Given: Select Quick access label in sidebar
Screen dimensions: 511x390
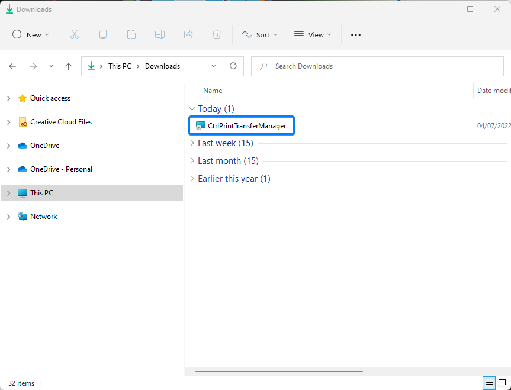Looking at the screenshot, I should (50, 98).
